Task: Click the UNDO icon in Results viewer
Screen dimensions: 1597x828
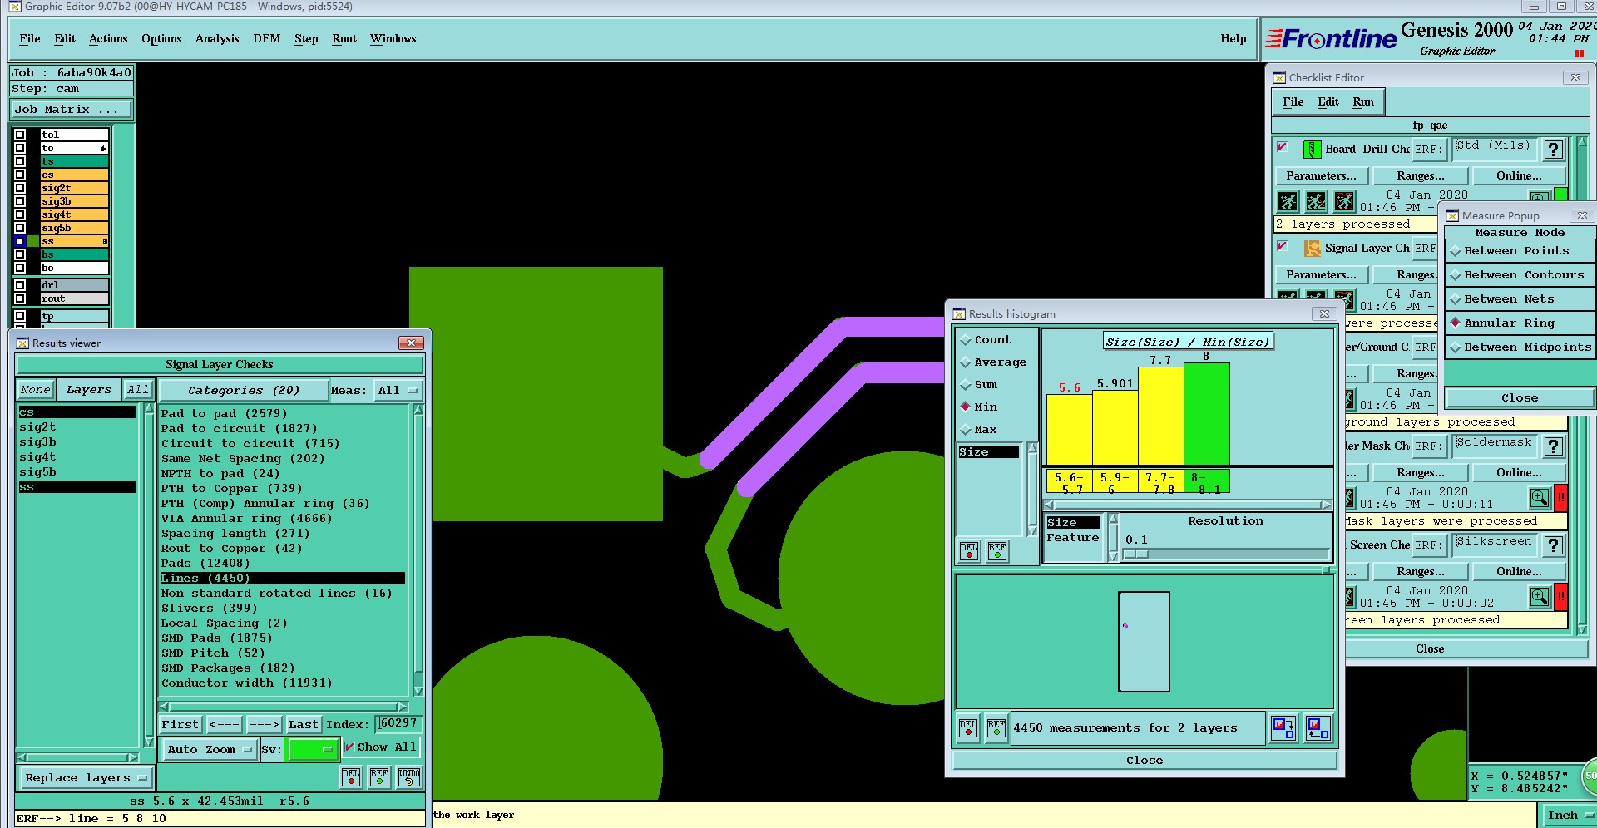Action: (409, 777)
